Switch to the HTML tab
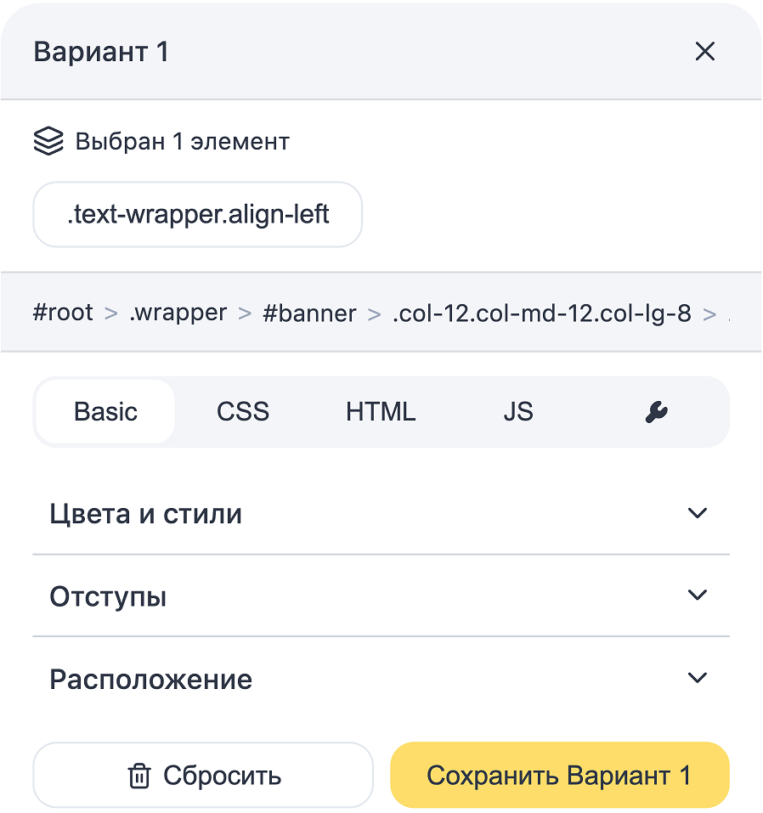 pos(381,412)
